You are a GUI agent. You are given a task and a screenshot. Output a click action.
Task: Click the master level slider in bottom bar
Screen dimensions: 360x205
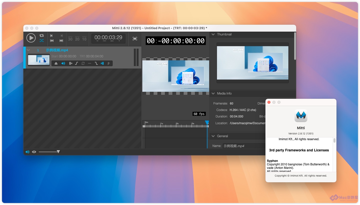pos(49,152)
